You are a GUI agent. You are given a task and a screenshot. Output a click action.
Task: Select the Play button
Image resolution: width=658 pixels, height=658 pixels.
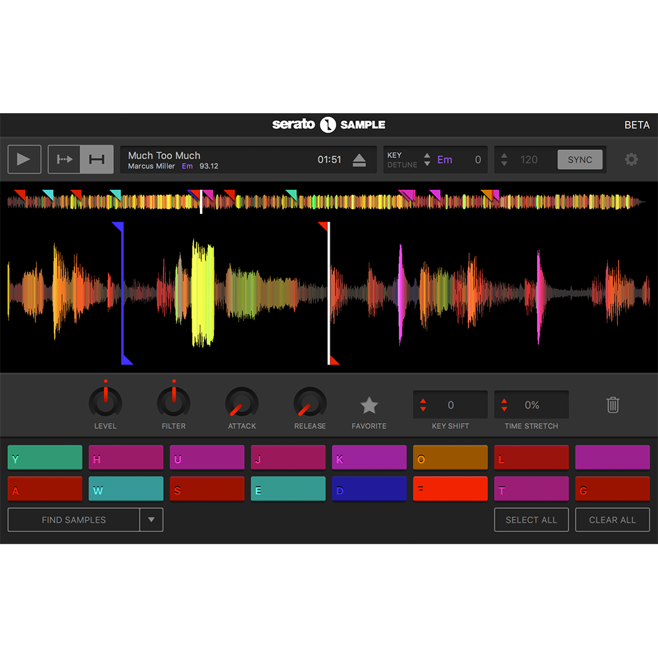(24, 159)
